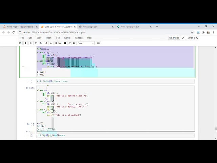
Task: Click the In [67]: prompt label
Action: [x=31, y=88]
